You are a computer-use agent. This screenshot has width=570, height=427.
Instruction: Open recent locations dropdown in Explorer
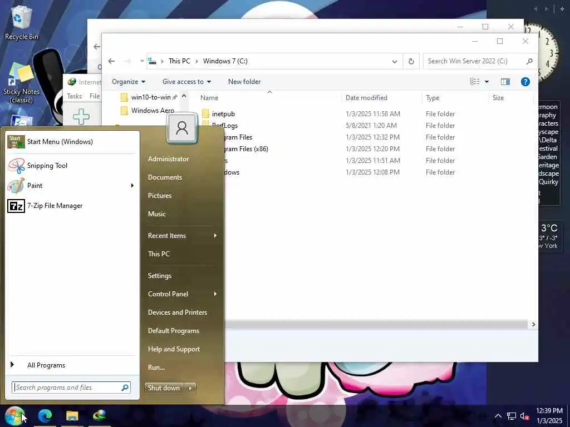point(142,61)
